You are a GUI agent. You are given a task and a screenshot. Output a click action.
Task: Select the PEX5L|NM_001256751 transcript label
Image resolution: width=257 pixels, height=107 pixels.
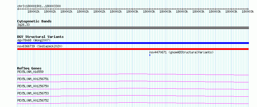point(33,79)
